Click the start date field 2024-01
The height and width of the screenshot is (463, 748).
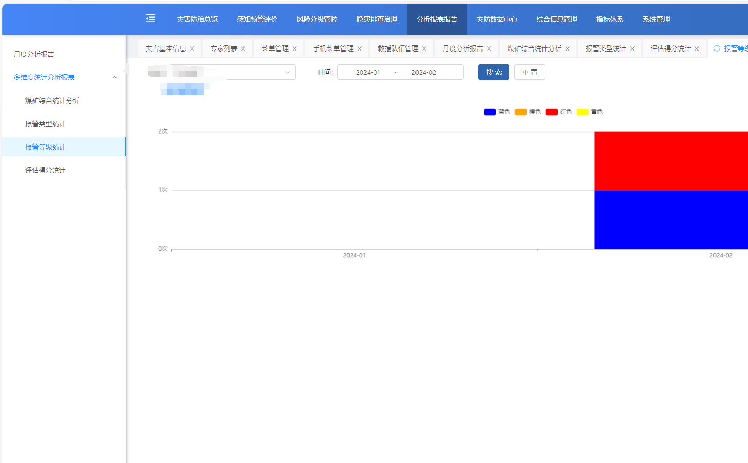[368, 73]
